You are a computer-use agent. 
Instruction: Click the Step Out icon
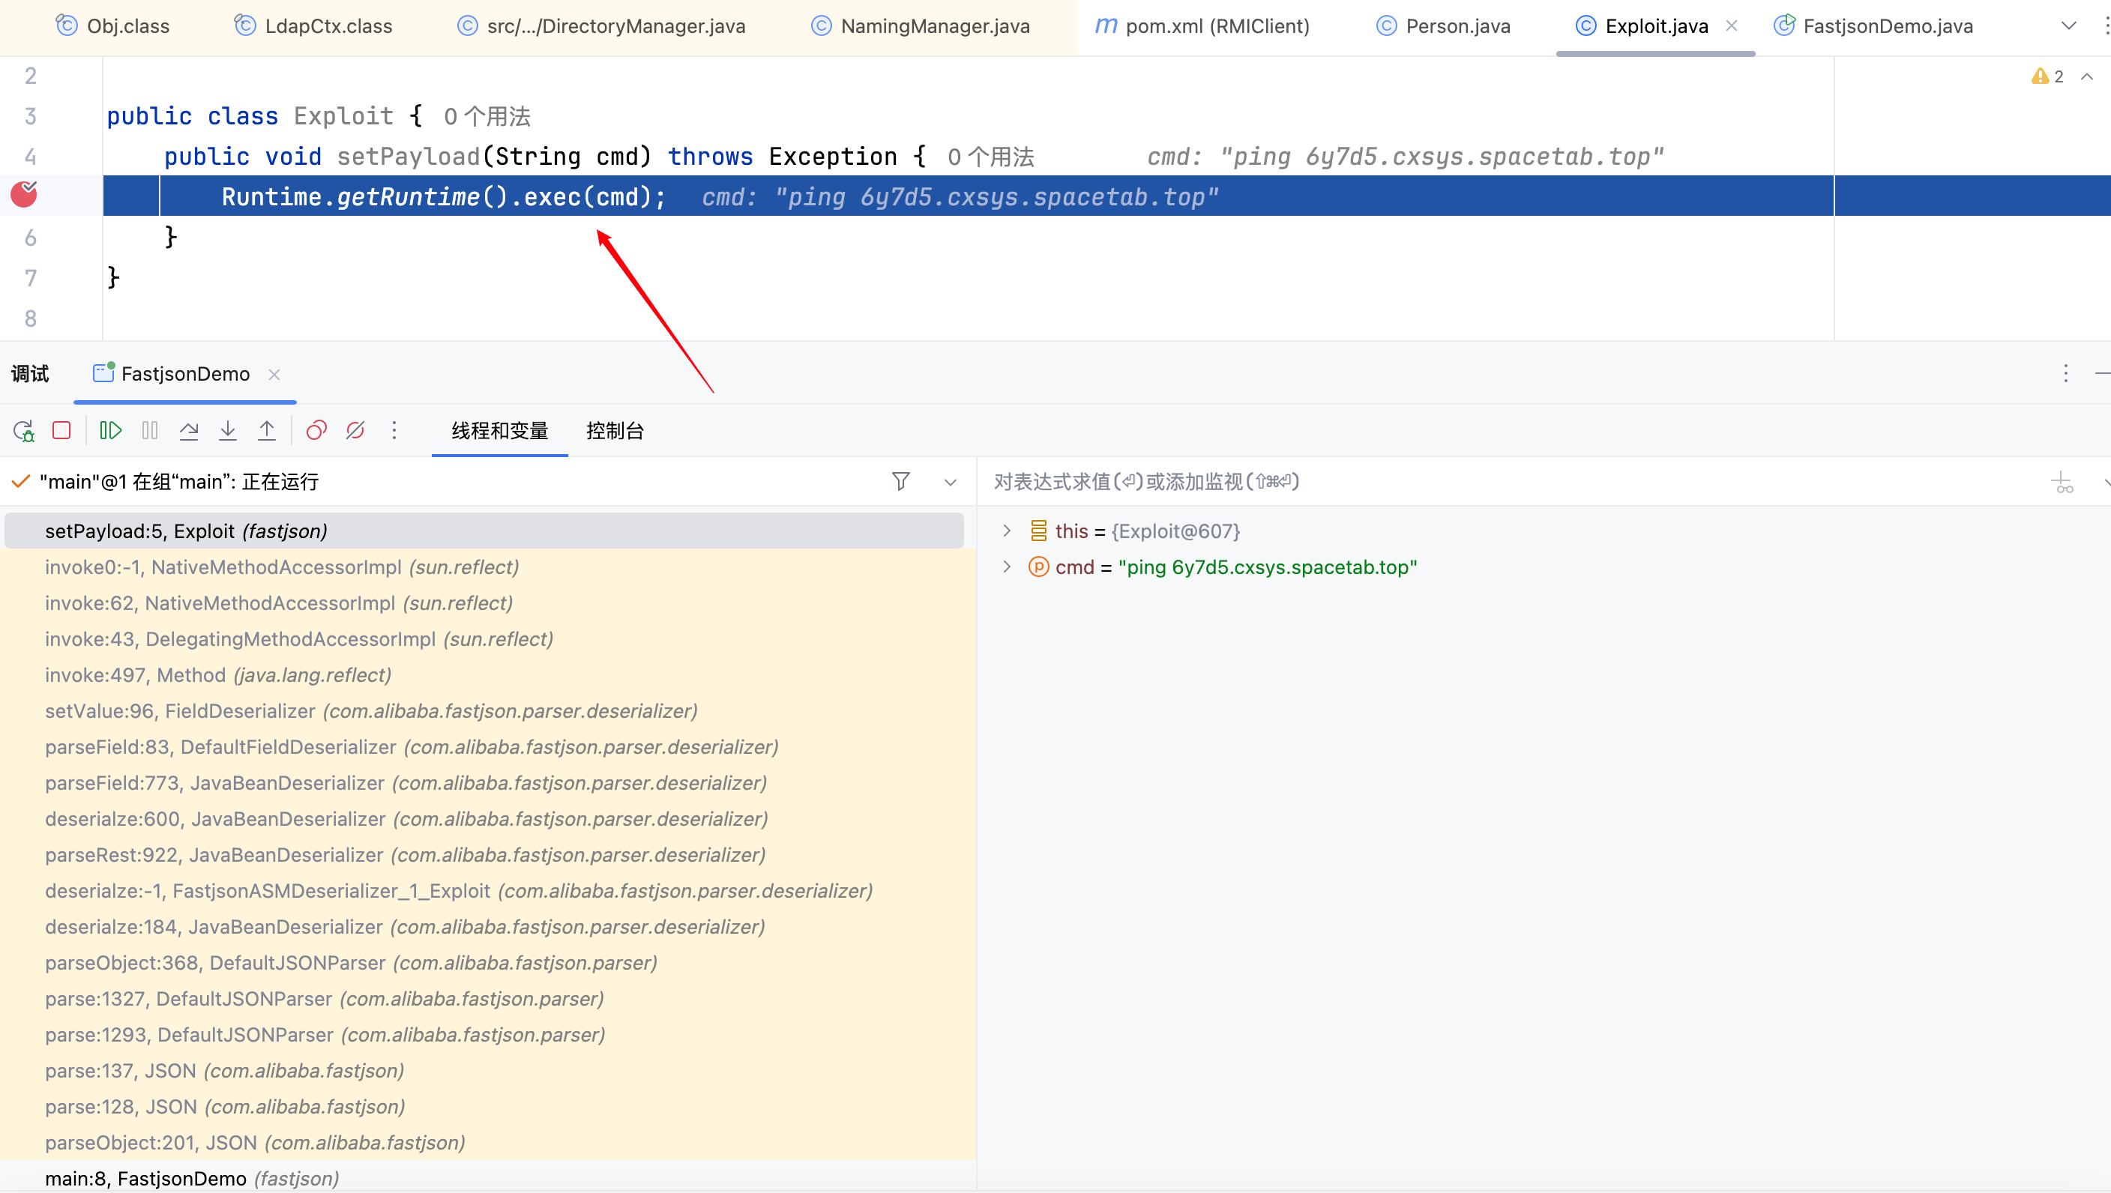coord(267,431)
